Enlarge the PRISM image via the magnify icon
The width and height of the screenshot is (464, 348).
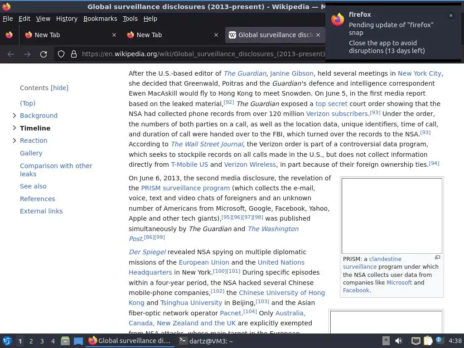[x=437, y=257]
